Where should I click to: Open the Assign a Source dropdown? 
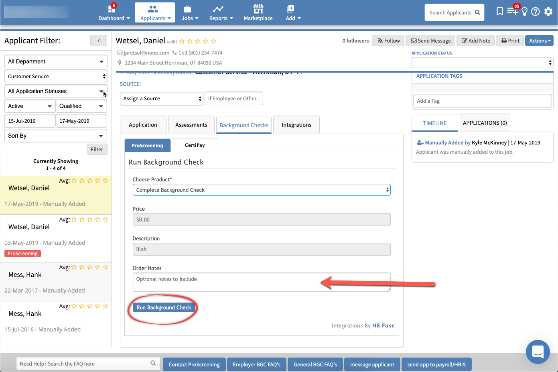click(x=162, y=99)
